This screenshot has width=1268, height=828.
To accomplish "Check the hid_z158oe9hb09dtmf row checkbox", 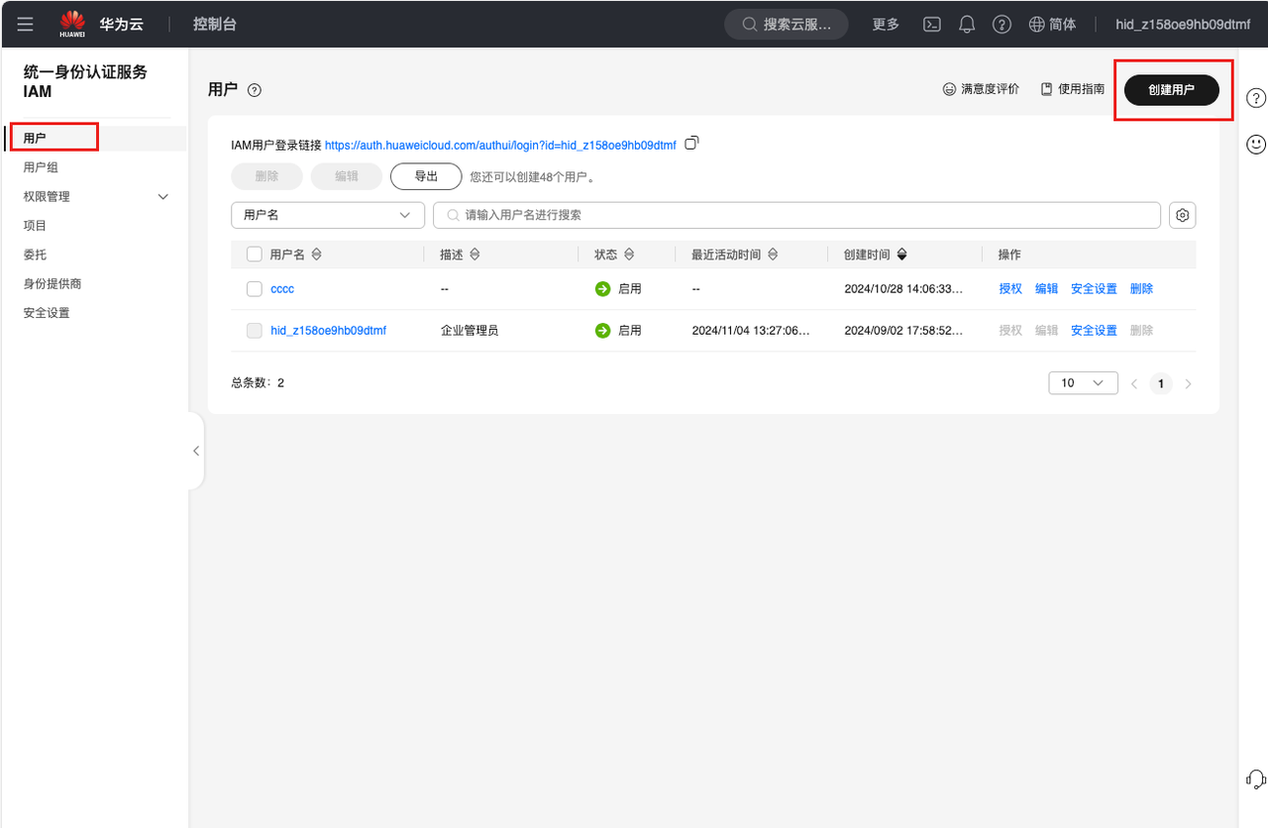I will pyautogui.click(x=255, y=331).
